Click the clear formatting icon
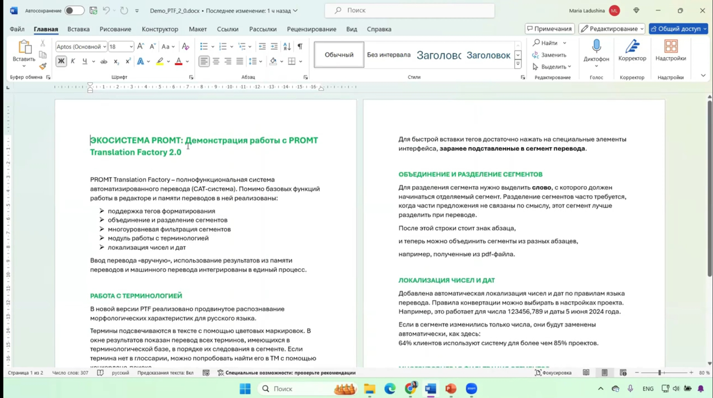 tap(186, 46)
